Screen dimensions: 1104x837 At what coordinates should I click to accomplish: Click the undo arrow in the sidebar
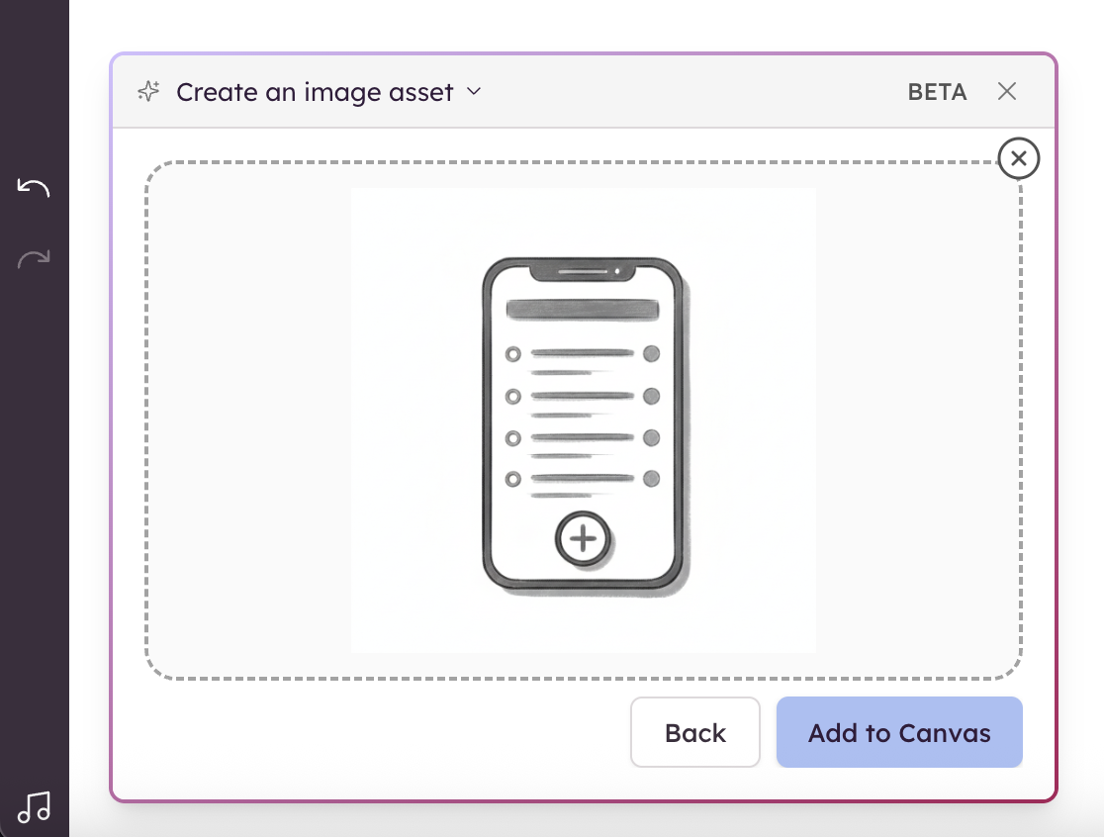[x=34, y=188]
